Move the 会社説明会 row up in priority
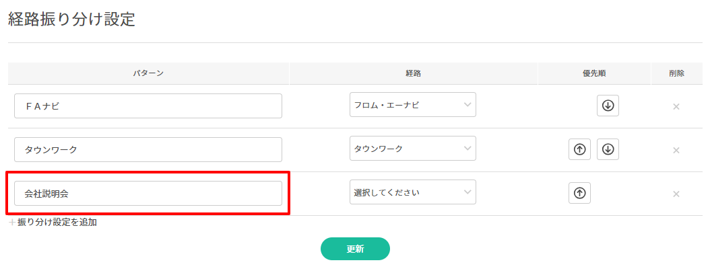The width and height of the screenshot is (710, 275). coord(579,193)
